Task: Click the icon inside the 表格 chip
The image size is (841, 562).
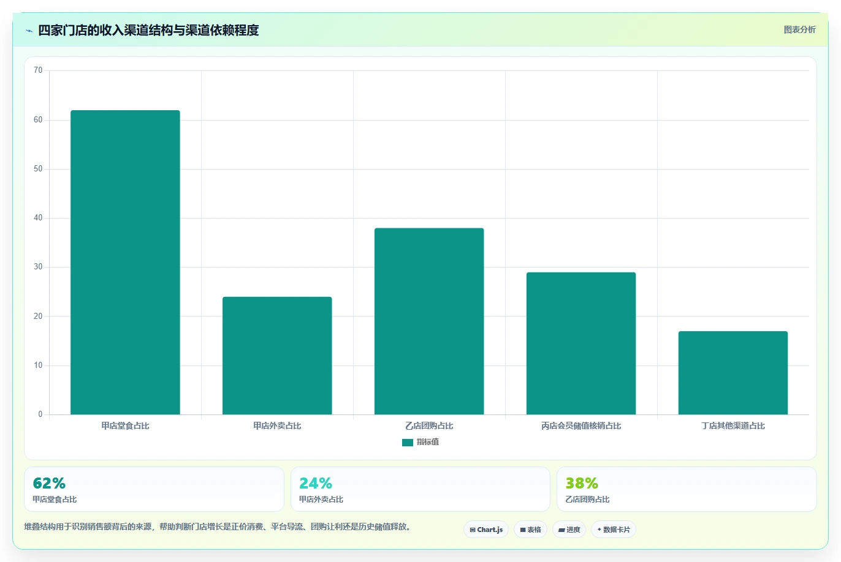Action: (x=523, y=530)
